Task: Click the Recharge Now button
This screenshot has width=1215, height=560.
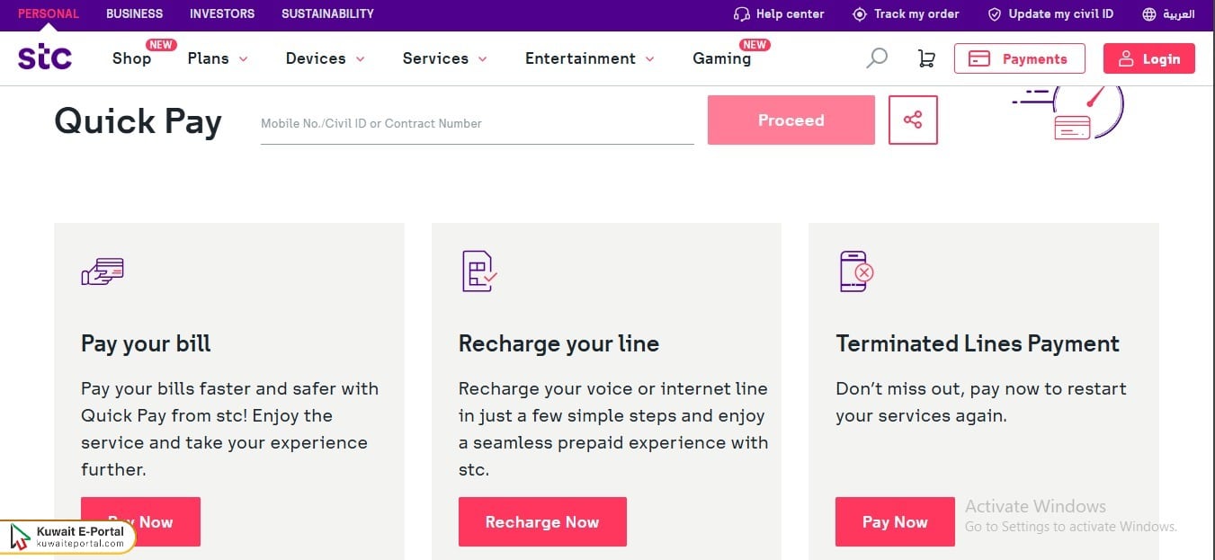Action: click(x=542, y=521)
